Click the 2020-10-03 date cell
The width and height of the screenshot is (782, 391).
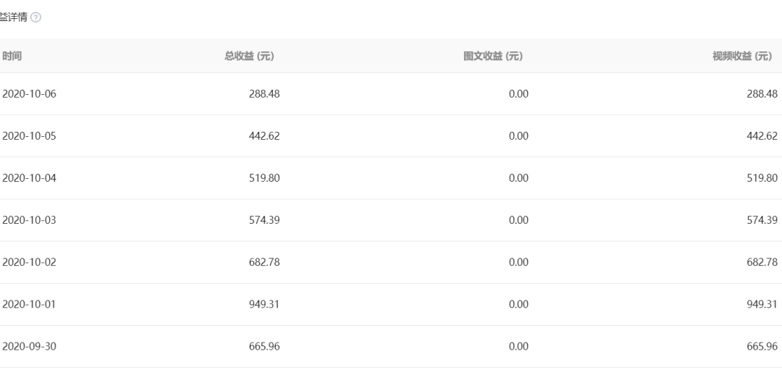[x=29, y=220]
